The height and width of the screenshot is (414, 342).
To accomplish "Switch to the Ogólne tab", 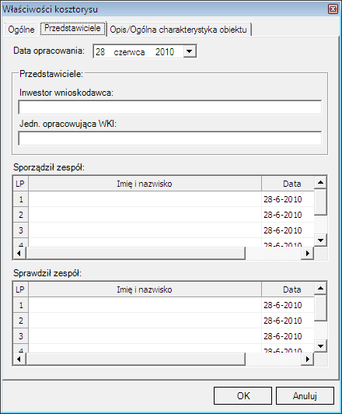I will coord(21,30).
